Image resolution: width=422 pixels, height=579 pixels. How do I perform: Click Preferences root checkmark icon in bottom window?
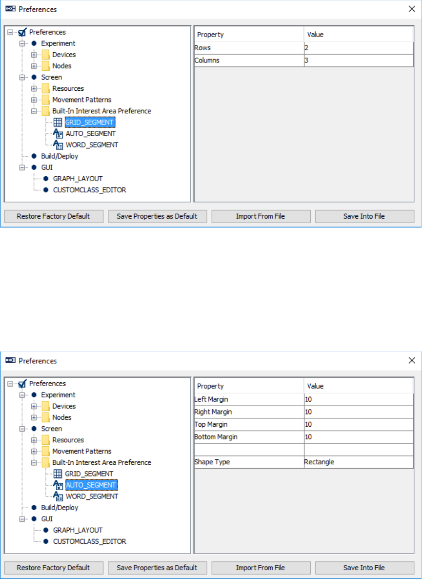click(x=22, y=384)
